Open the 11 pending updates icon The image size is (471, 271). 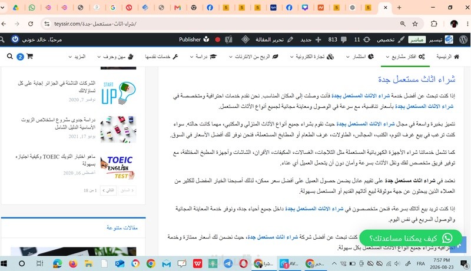[362, 39]
